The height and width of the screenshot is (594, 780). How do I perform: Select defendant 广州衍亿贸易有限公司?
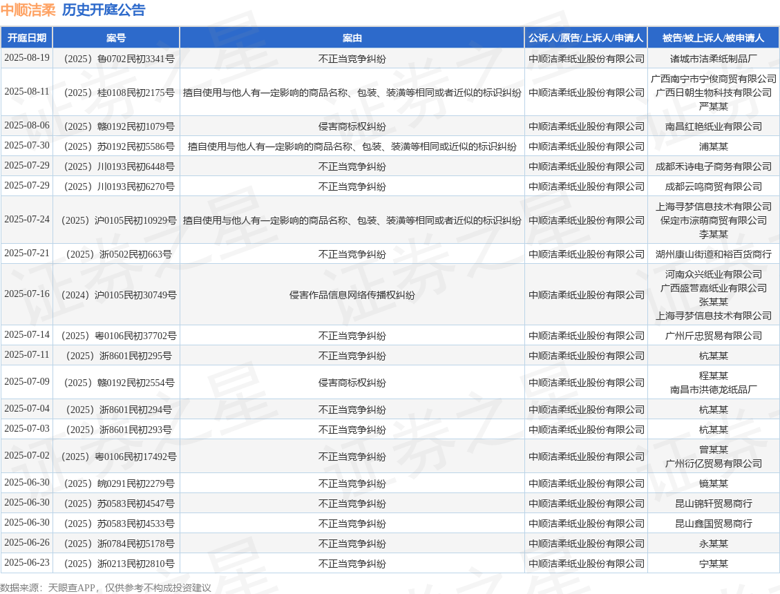pyautogui.click(x=714, y=463)
